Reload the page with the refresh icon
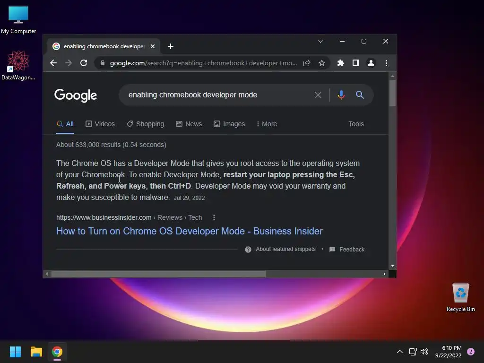Viewport: 484px width, 363px height. coord(84,63)
